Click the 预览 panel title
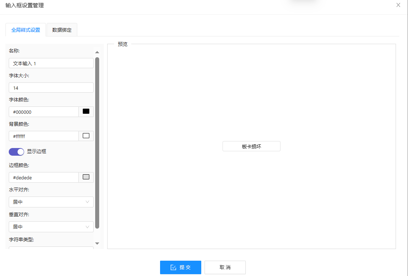Viewport: 408px width, 276px height. tap(123, 44)
